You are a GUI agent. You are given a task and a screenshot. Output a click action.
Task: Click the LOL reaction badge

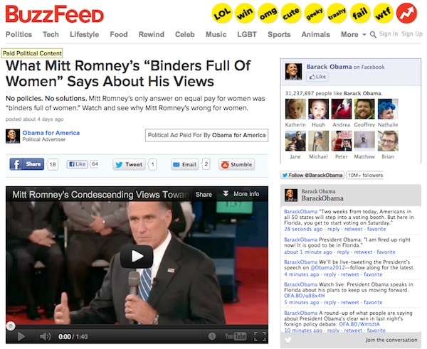coord(222,13)
